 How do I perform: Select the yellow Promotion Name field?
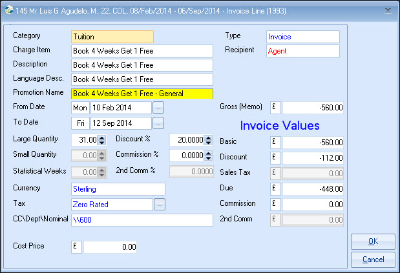[142, 94]
